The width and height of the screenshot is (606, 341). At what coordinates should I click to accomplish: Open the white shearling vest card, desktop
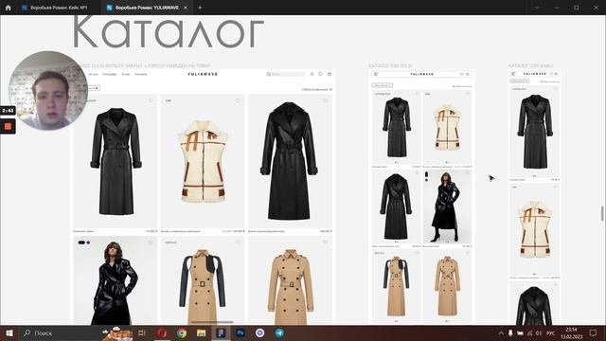[203, 161]
